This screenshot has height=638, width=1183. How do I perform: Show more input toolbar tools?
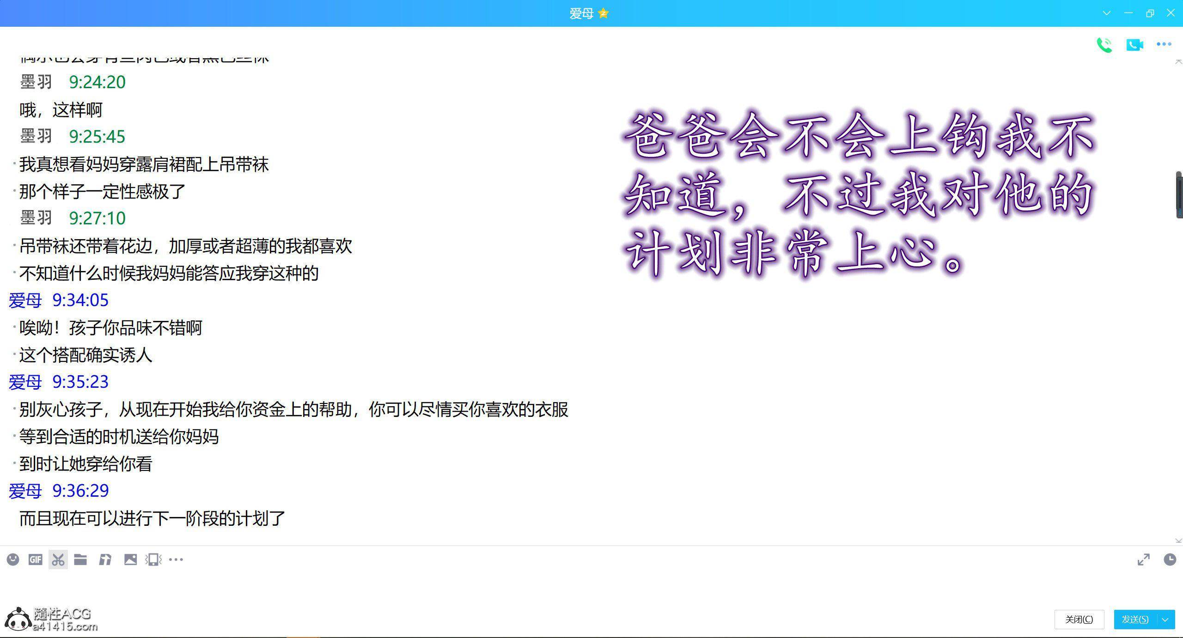(x=176, y=560)
